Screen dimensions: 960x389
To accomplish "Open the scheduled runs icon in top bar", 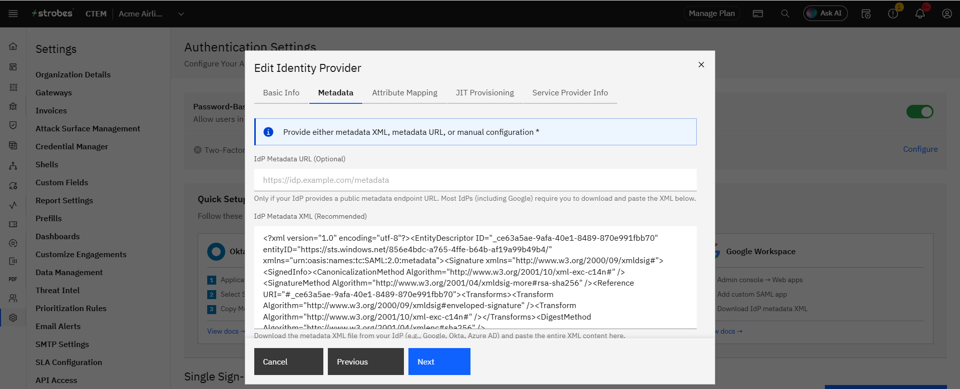I will tap(866, 13).
